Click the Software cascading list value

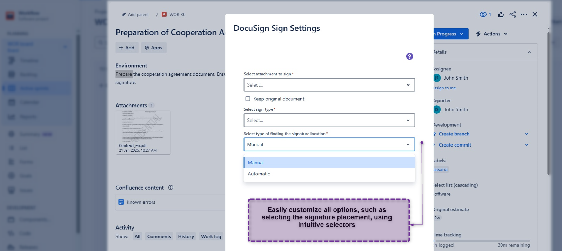coord(442,194)
